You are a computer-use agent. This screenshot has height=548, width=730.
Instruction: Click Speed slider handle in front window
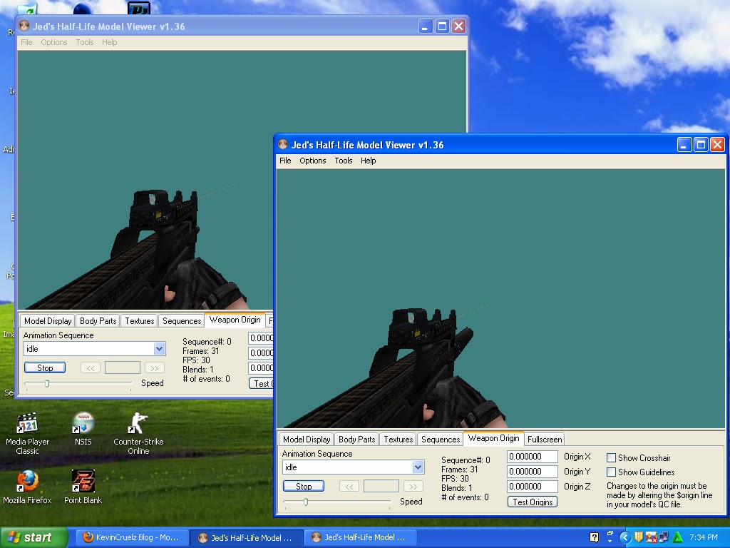306,502
